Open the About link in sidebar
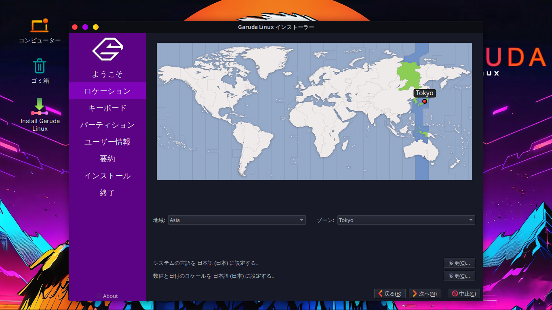552x310 pixels. click(x=107, y=296)
